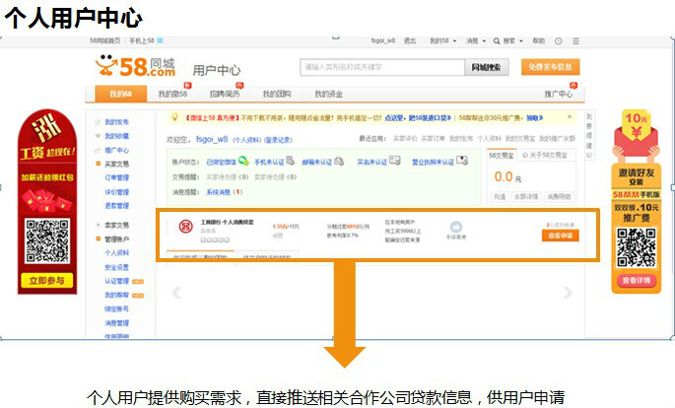Select the 招聘简历 tab

tap(225, 94)
